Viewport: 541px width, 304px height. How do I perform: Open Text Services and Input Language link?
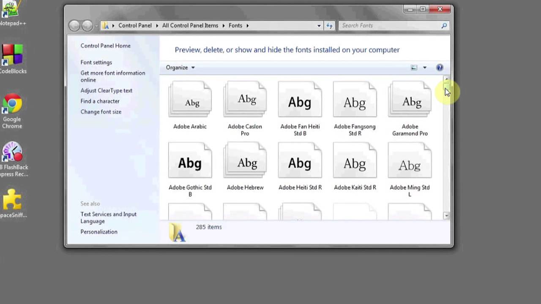[x=109, y=217]
